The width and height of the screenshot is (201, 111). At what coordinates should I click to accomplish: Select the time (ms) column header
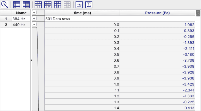coord(82,13)
